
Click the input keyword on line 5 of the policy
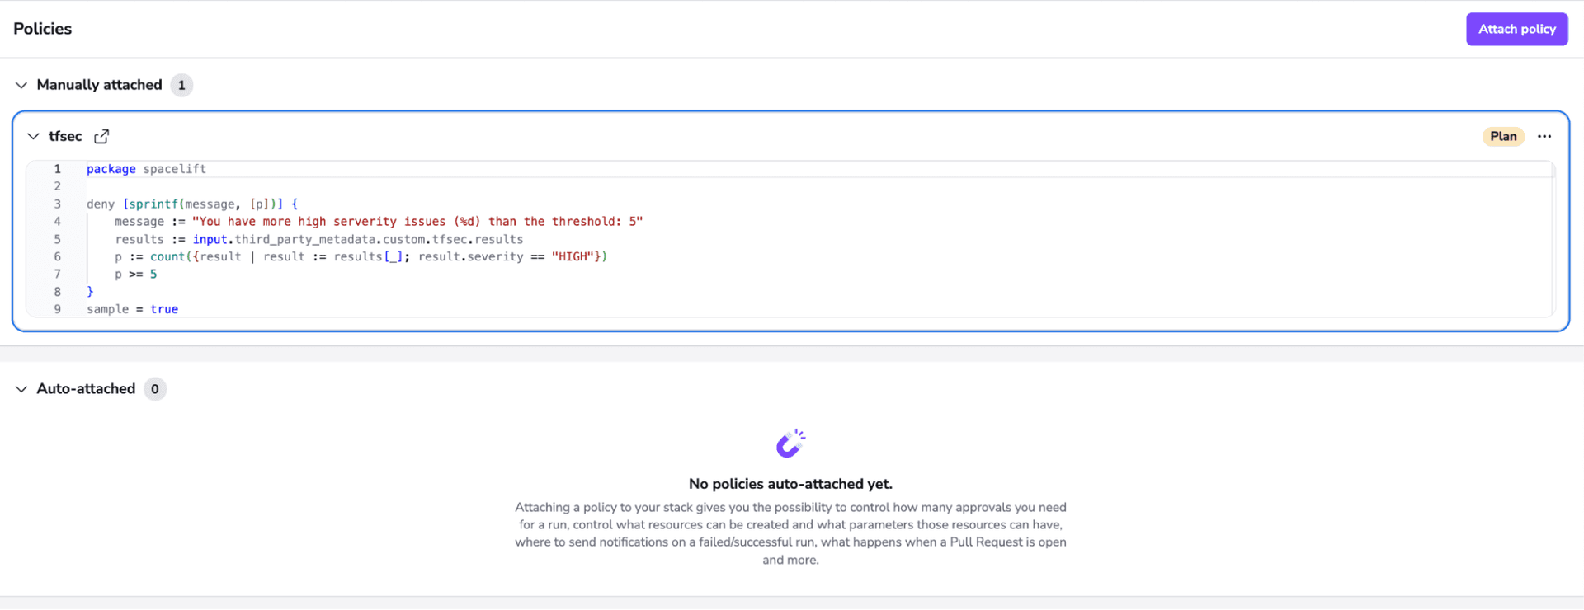point(210,239)
